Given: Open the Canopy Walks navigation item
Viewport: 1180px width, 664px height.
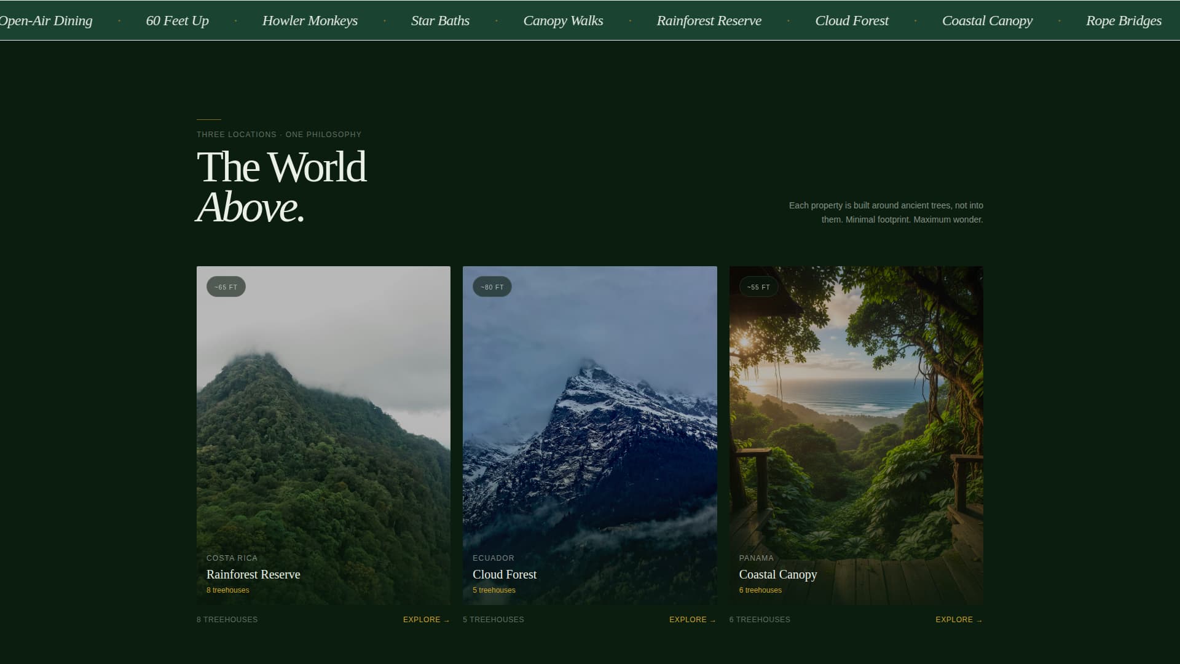Looking at the screenshot, I should [563, 20].
